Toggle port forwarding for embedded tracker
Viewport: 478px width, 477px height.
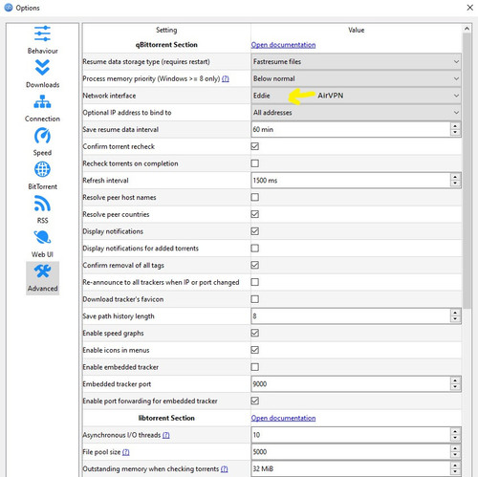[x=255, y=401]
